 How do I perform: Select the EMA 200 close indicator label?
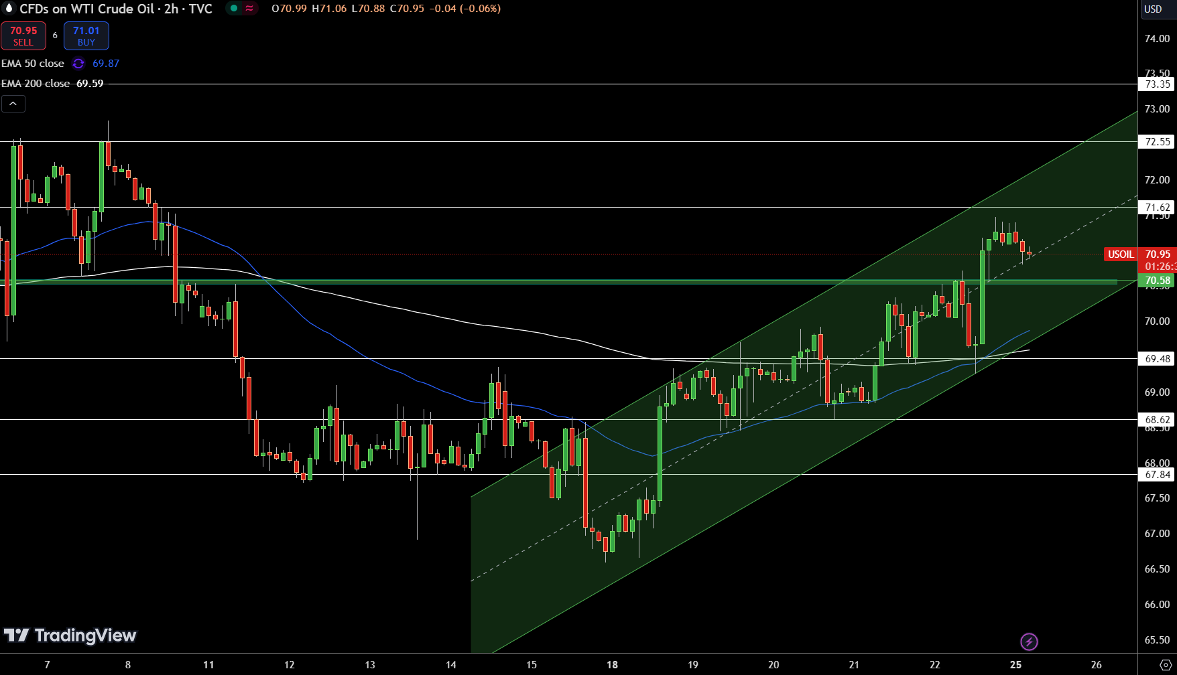[36, 84]
